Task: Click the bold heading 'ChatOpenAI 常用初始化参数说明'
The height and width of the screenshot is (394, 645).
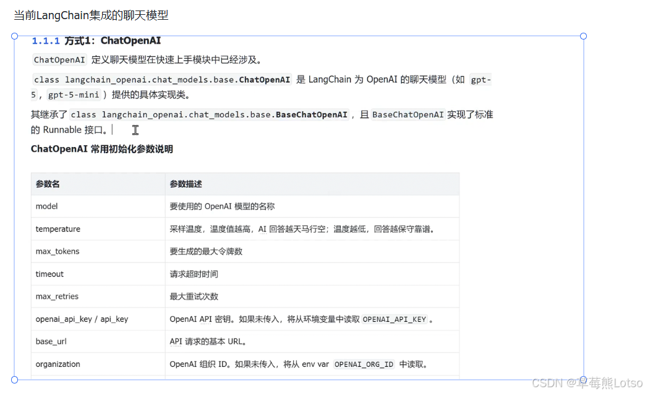Action: 101,149
